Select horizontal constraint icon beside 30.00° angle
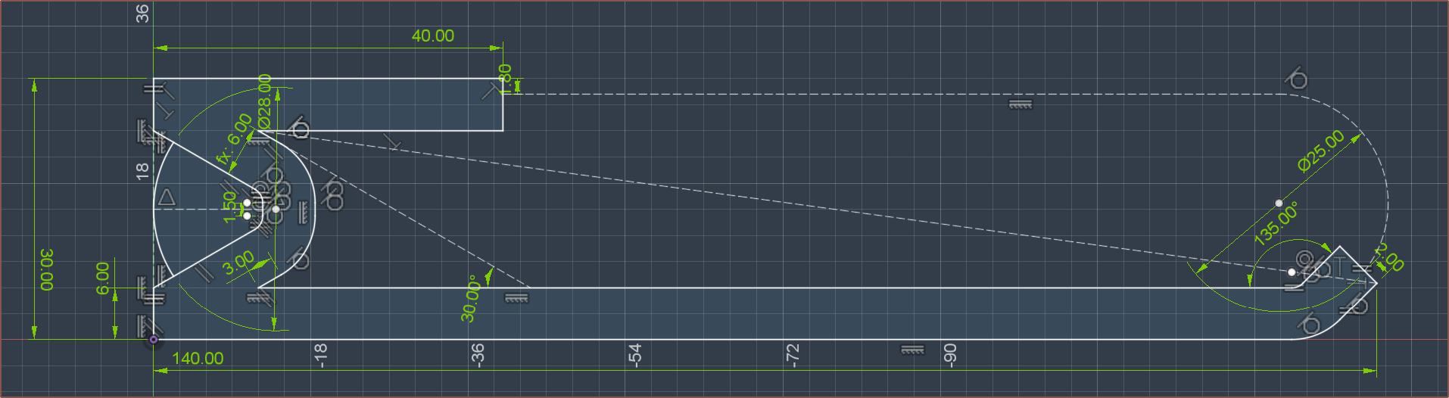Image resolution: width=1449 pixels, height=398 pixels. [517, 298]
